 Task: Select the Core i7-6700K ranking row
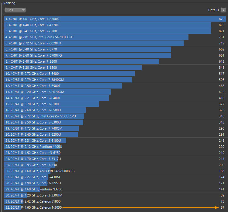click(115, 19)
